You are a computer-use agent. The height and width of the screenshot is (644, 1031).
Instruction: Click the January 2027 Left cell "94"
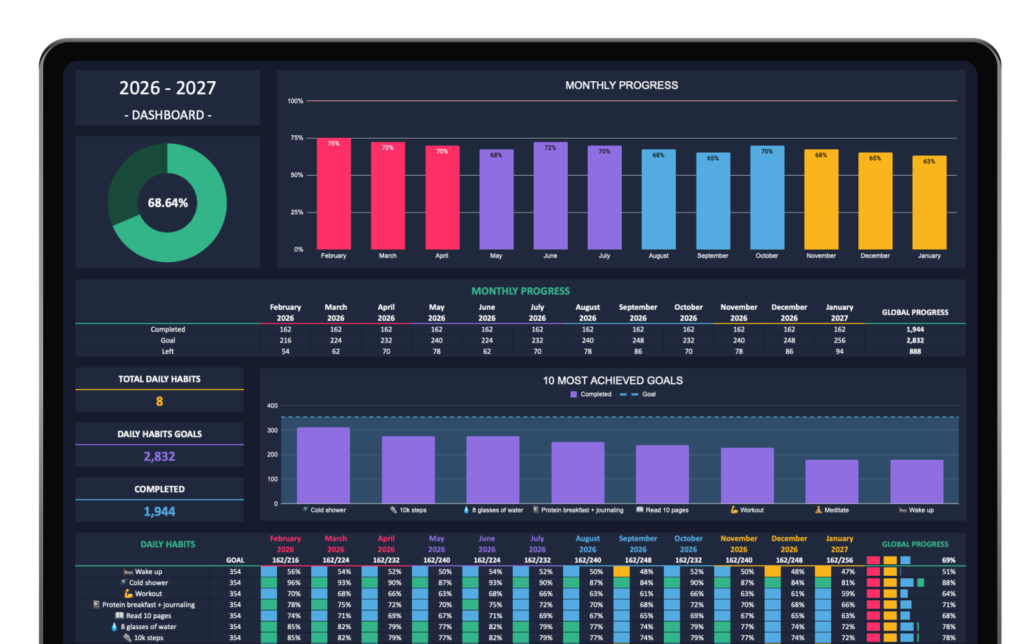[840, 352]
